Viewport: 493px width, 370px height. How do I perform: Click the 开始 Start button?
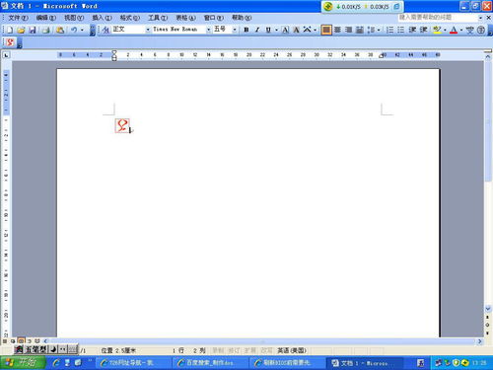[23, 363]
